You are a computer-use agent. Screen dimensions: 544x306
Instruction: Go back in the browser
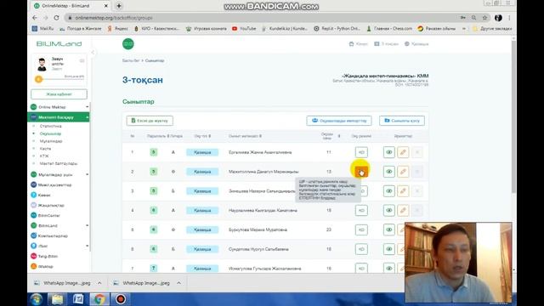click(x=35, y=18)
